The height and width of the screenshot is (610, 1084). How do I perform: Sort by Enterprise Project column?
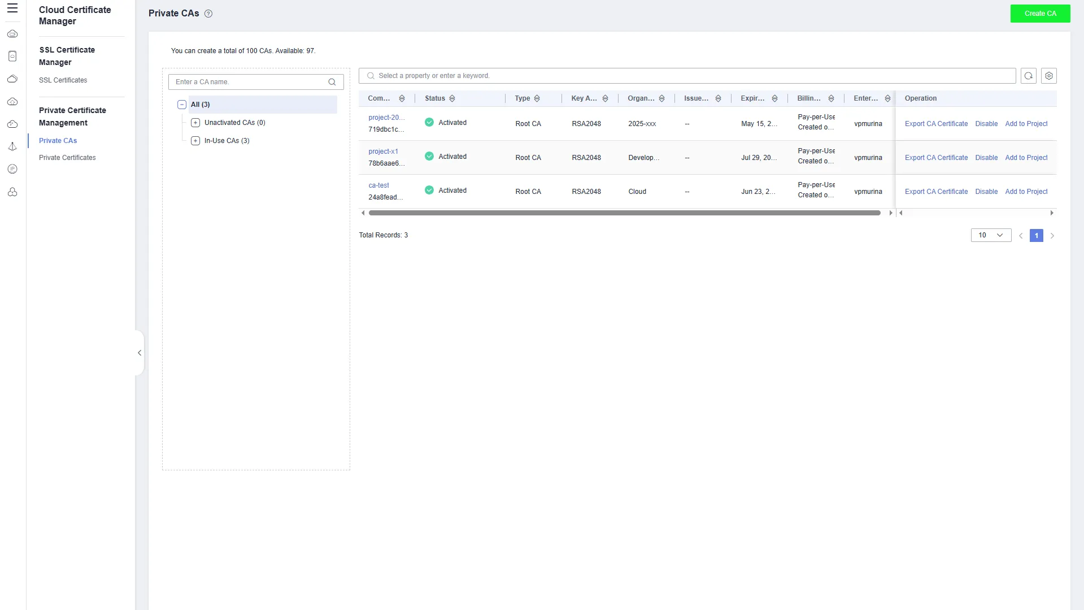point(887,98)
